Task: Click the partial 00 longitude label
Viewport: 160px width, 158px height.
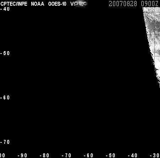Action: [x=2, y=156]
